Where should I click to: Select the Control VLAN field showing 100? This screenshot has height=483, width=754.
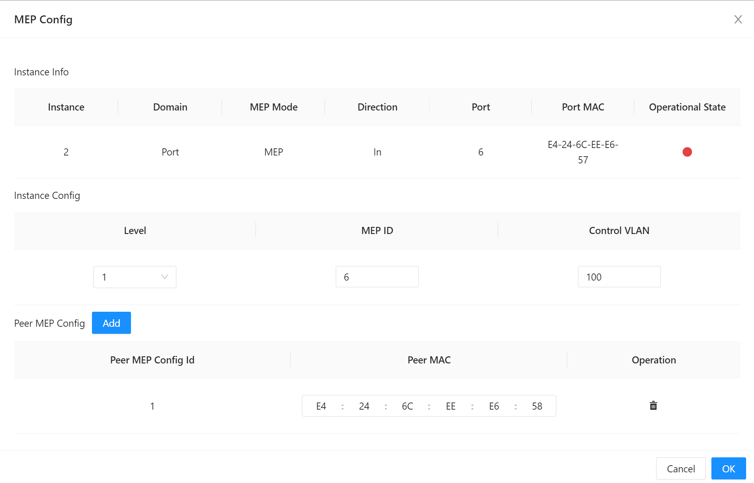click(619, 277)
